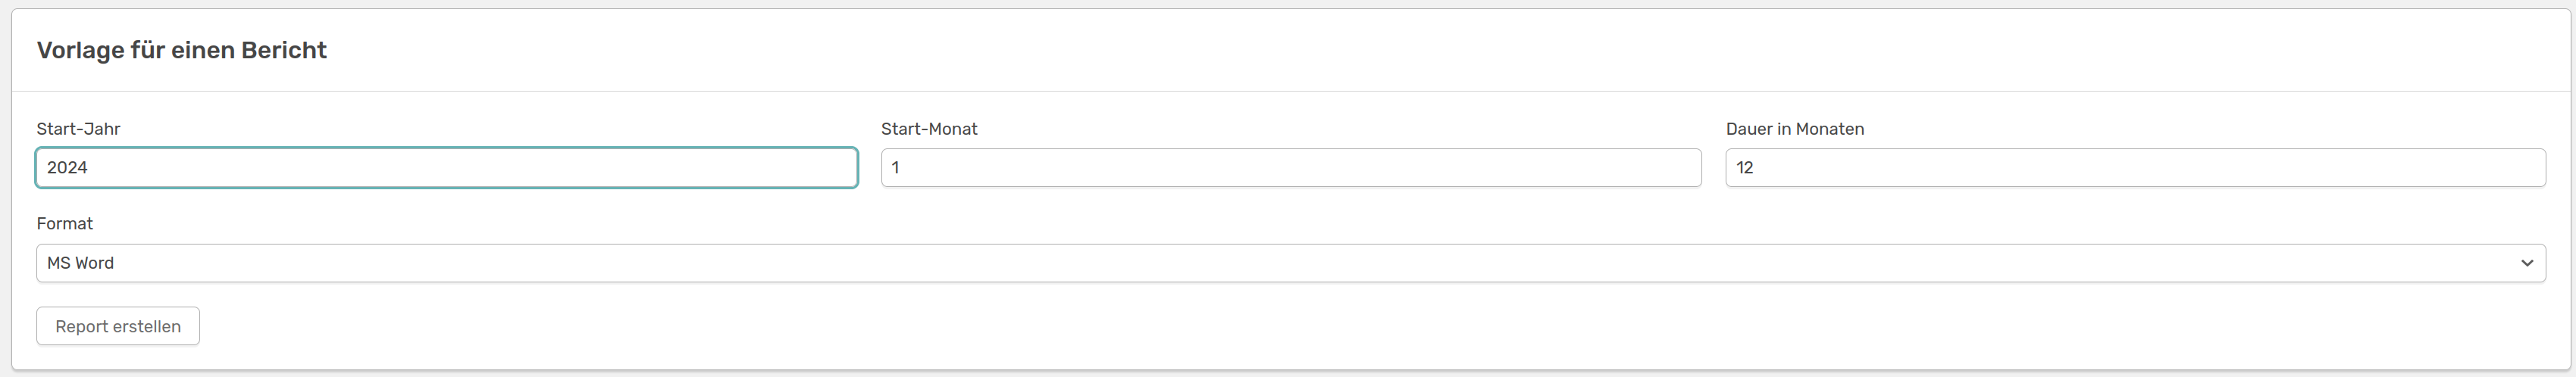
Task: Click empty space right of Report erstellen
Action: 1300,326
